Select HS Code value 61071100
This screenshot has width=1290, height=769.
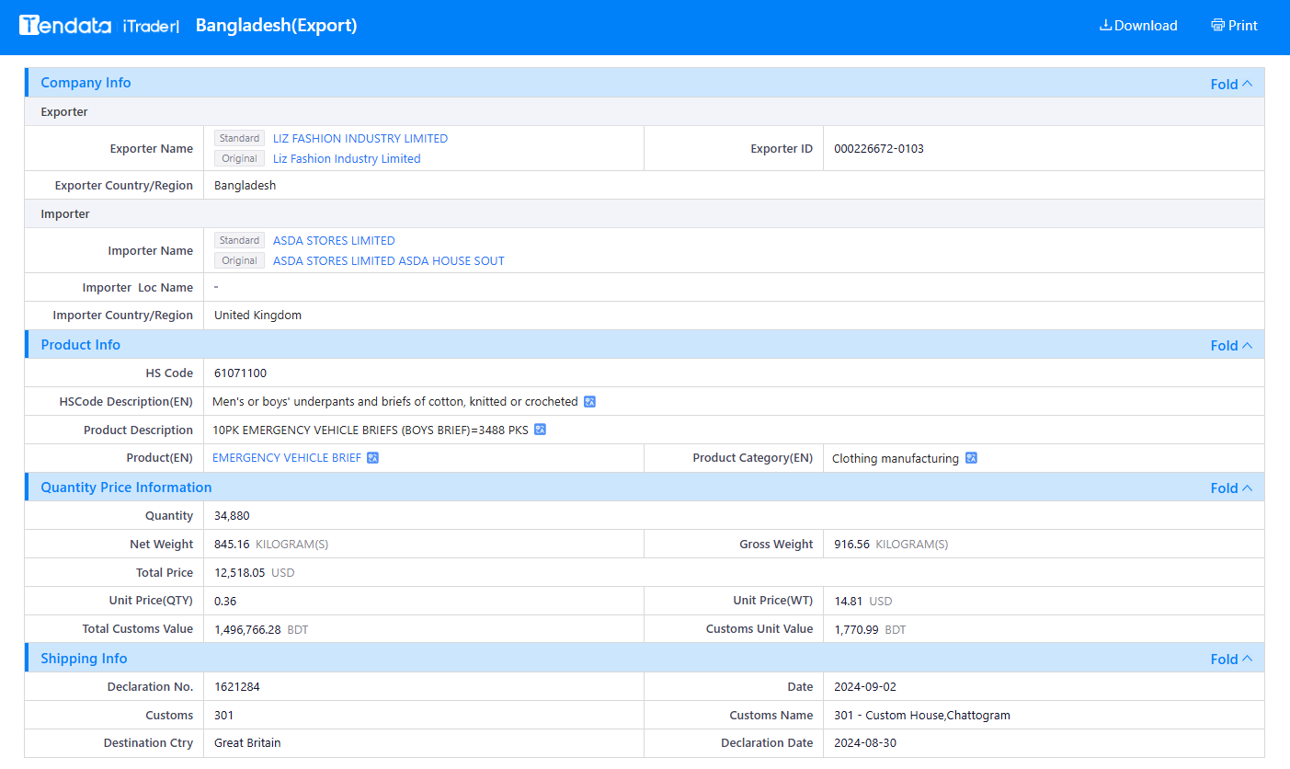pos(241,373)
